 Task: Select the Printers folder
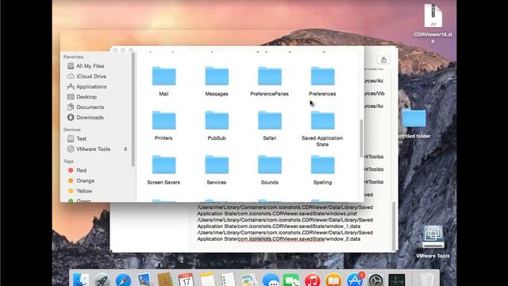tap(164, 120)
